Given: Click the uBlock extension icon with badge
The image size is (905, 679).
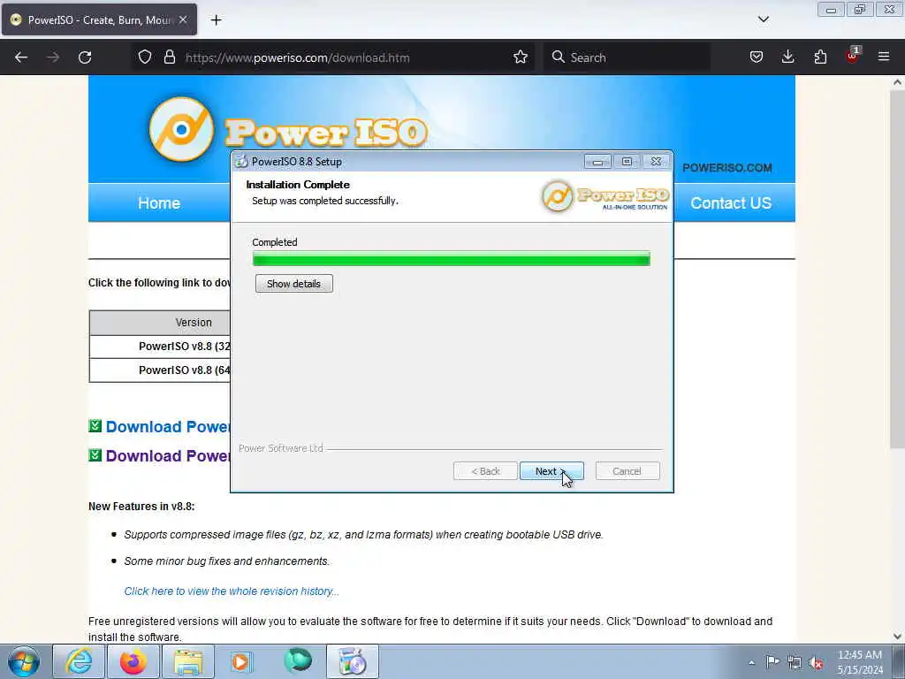Looking at the screenshot, I should click(x=853, y=56).
